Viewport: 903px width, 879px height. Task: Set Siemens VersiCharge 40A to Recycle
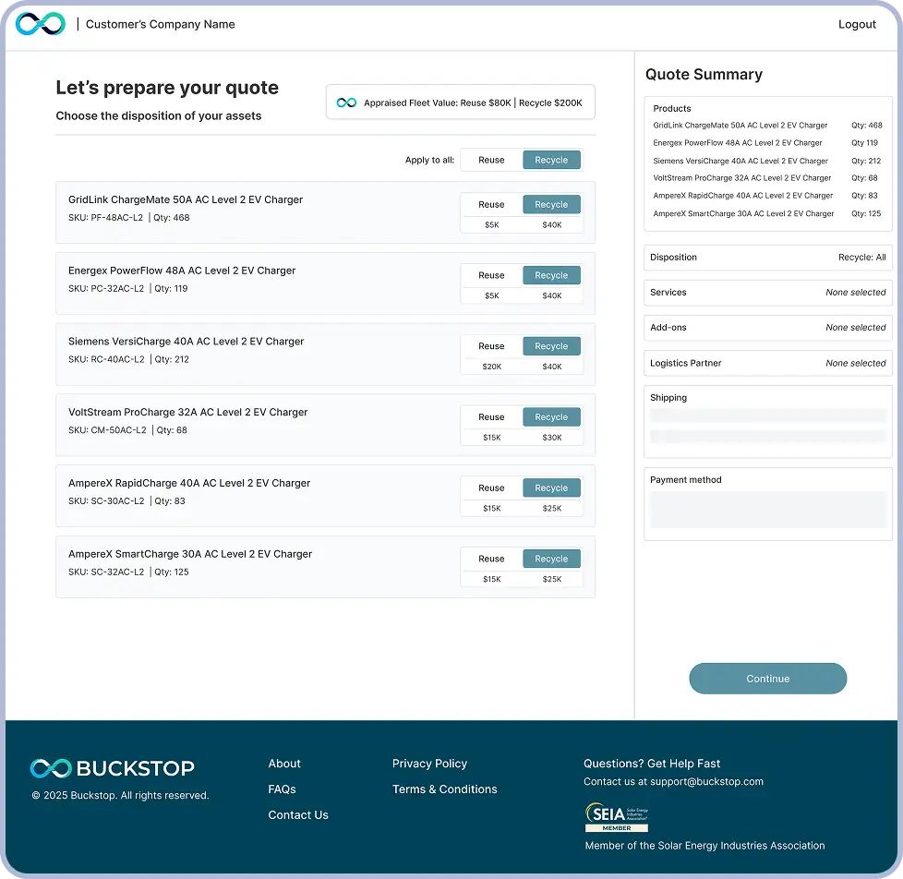click(551, 346)
